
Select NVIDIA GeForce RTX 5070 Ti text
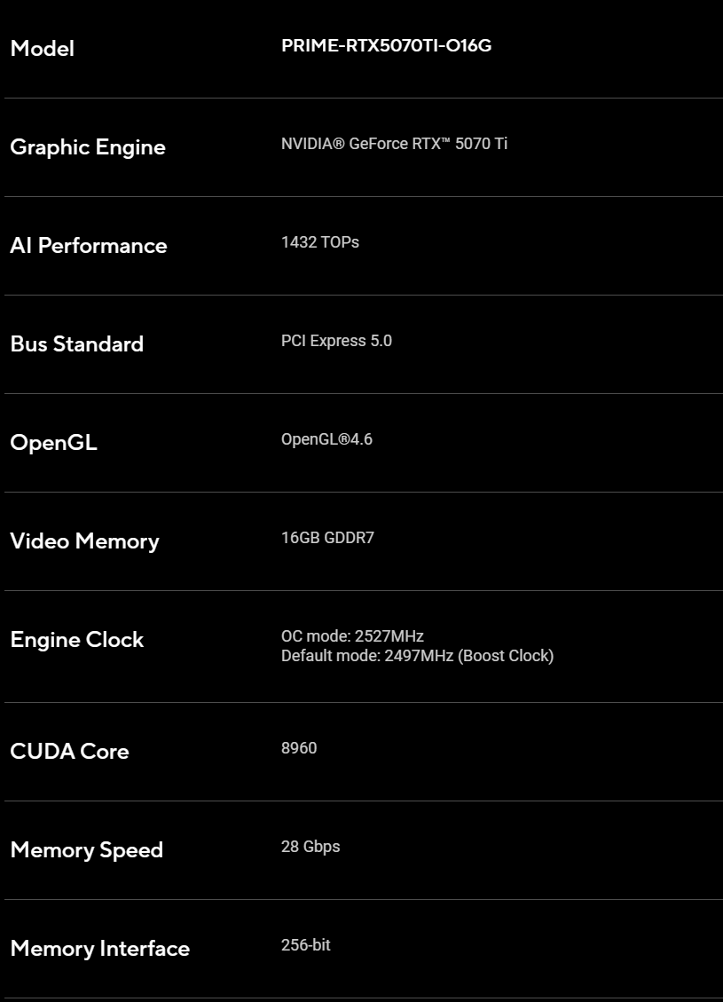(394, 144)
